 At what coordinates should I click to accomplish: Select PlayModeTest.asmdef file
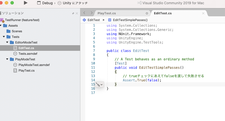[x=34, y=65]
